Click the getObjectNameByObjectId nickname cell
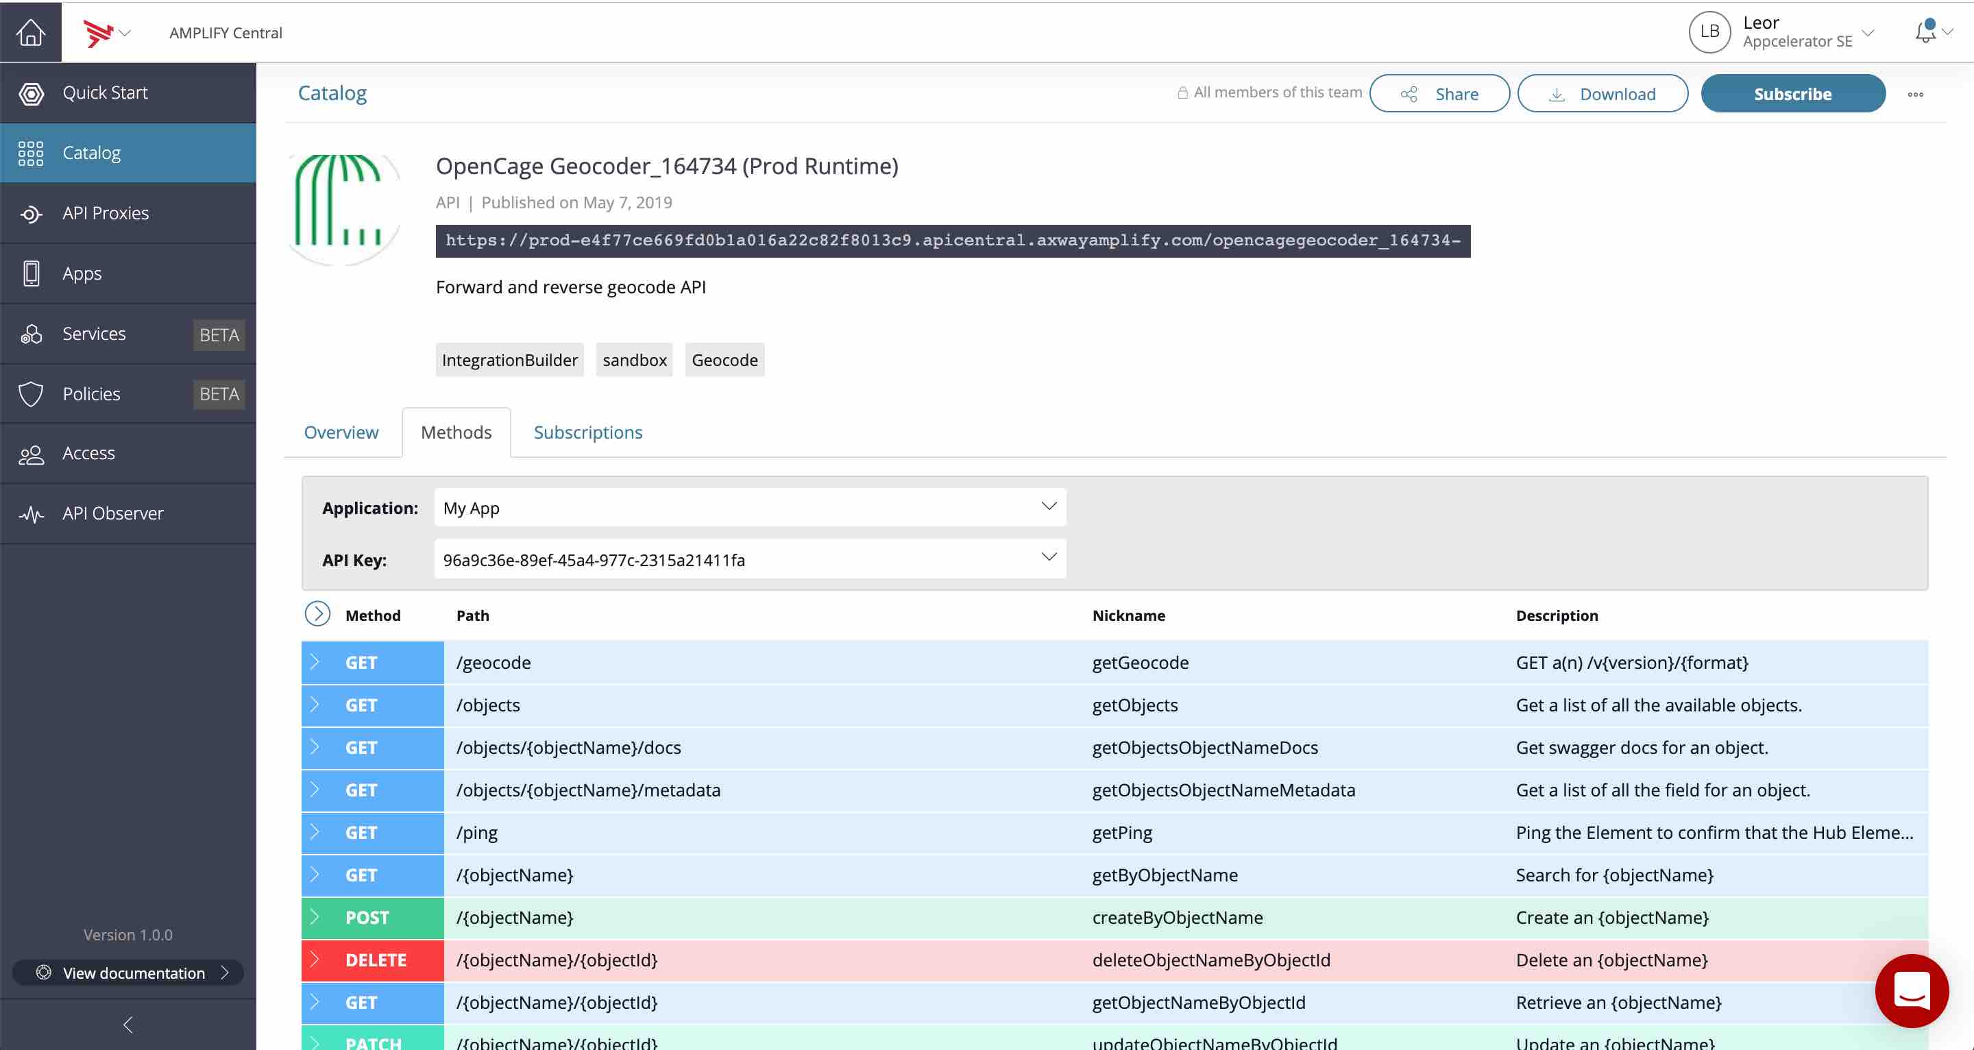This screenshot has width=1974, height=1050. coord(1199,1003)
